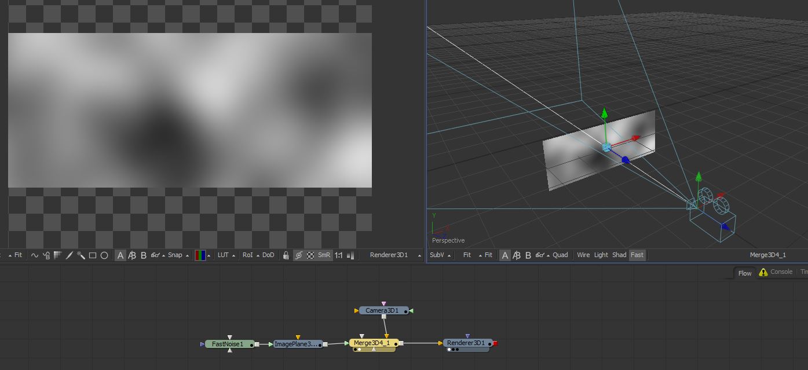Open the Console tab

click(x=781, y=272)
